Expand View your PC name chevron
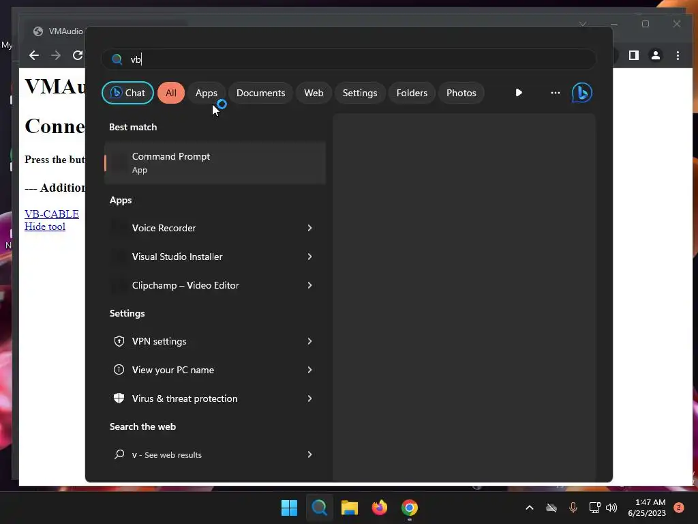This screenshot has width=698, height=524. 310,370
